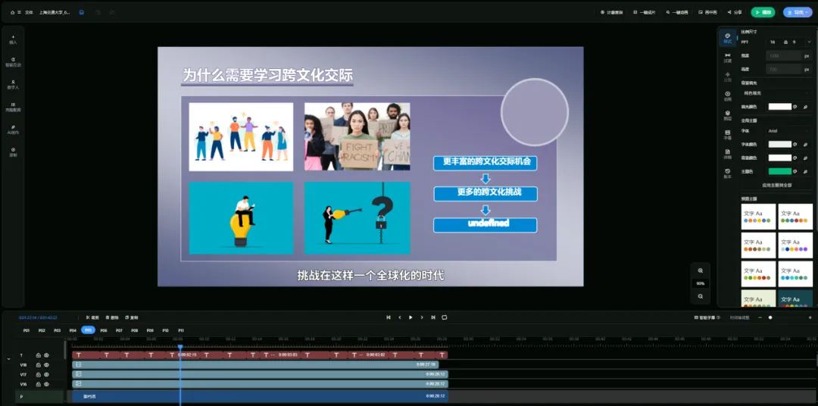Click the undo arrow icon
818x406 pixels.
point(98,12)
